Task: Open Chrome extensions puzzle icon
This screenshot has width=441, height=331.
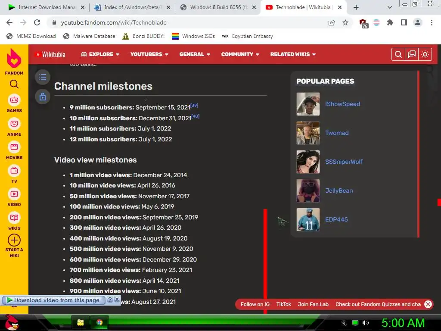Action: 390,22
